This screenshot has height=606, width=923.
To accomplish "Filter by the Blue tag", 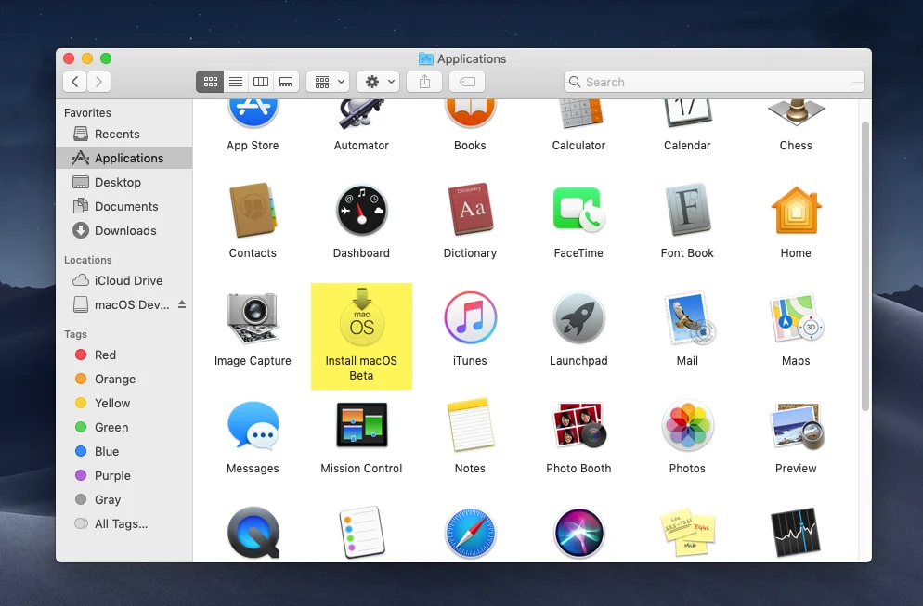I will click(124, 451).
